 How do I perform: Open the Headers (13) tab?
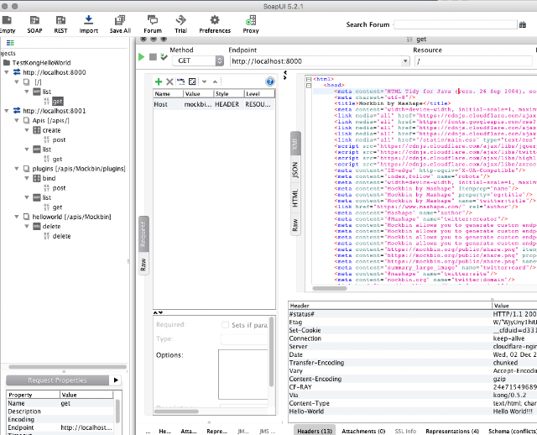[x=315, y=431]
